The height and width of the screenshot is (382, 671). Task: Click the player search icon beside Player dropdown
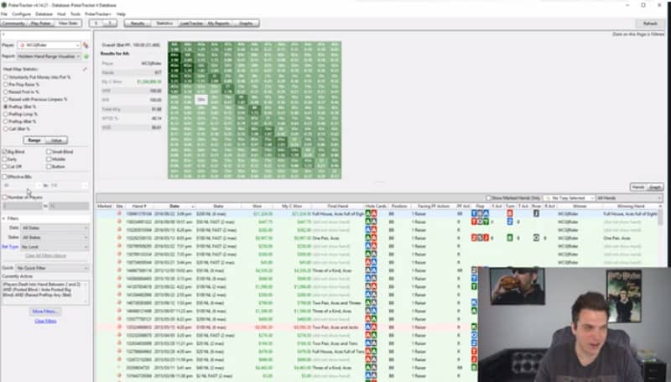click(x=86, y=45)
